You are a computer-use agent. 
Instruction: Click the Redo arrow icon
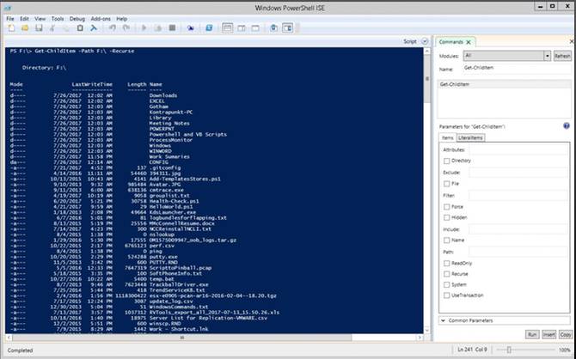(126, 28)
